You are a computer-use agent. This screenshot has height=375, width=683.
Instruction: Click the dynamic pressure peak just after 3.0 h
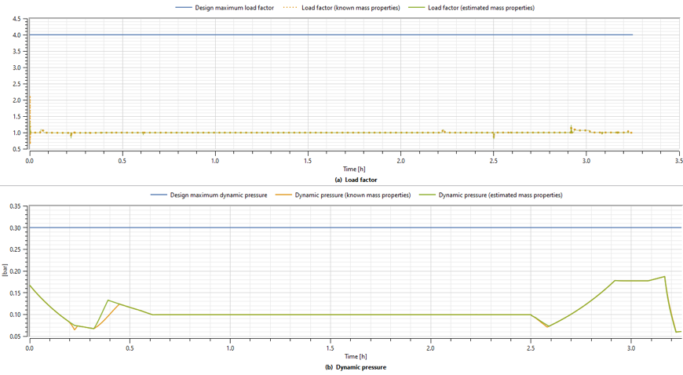664,276
